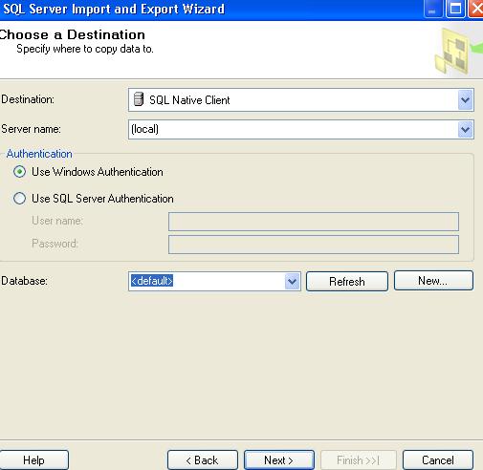Image resolution: width=483 pixels, height=470 pixels.
Task: Click the highlighted default database text
Action: [152, 281]
